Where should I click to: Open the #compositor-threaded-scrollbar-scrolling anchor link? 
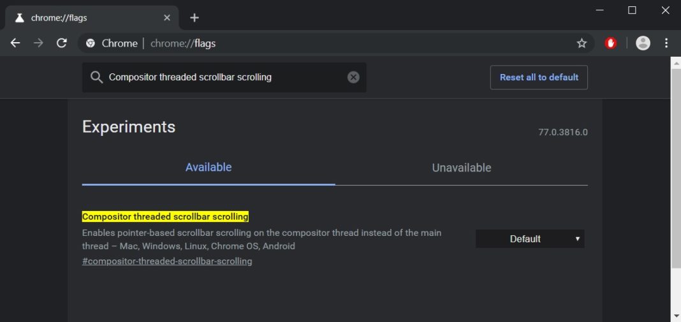pos(167,261)
